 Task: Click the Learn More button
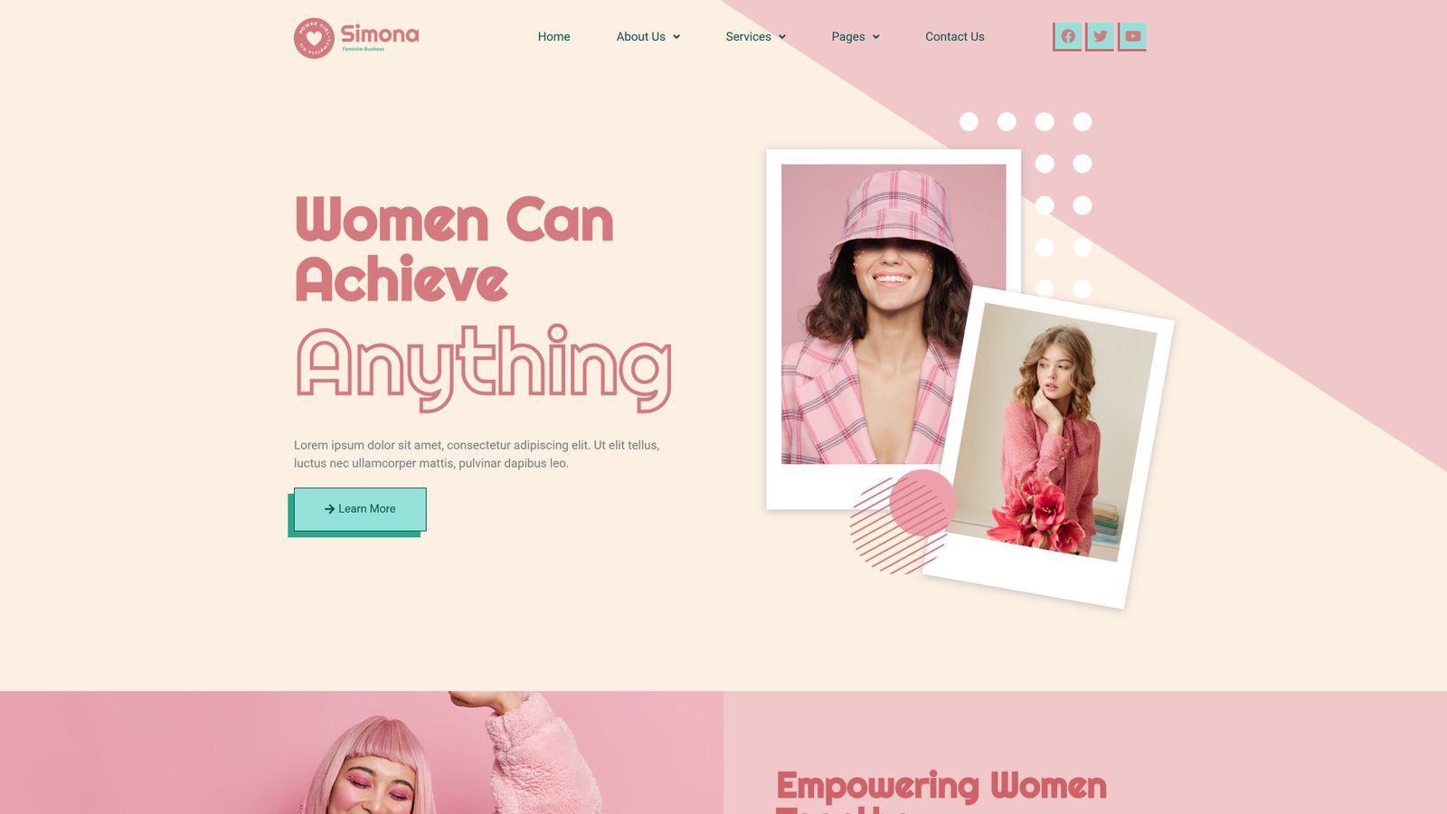(360, 509)
